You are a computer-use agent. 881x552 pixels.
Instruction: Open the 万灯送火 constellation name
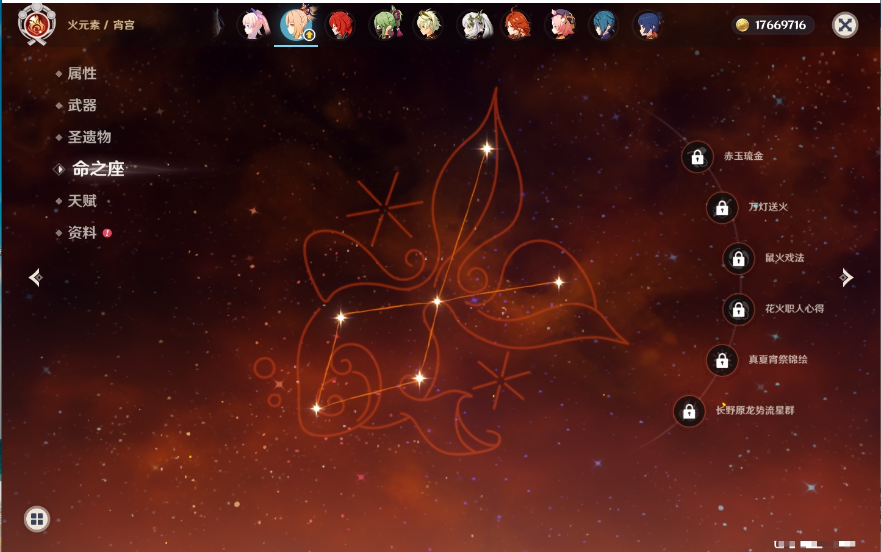pos(768,207)
